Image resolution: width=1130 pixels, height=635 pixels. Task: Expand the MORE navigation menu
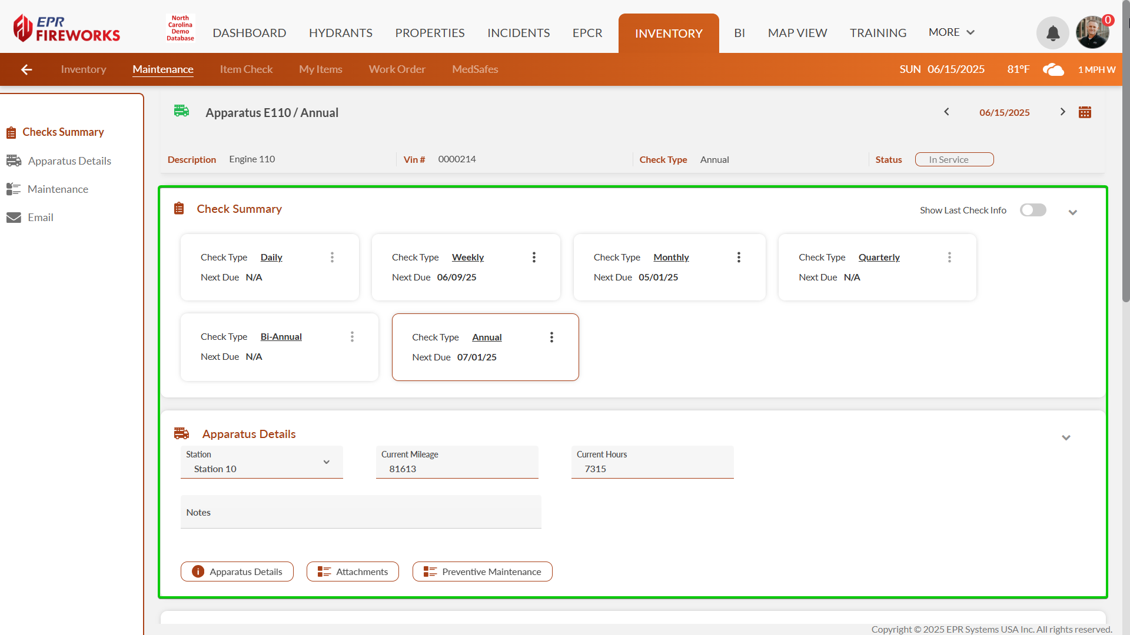[951, 32]
